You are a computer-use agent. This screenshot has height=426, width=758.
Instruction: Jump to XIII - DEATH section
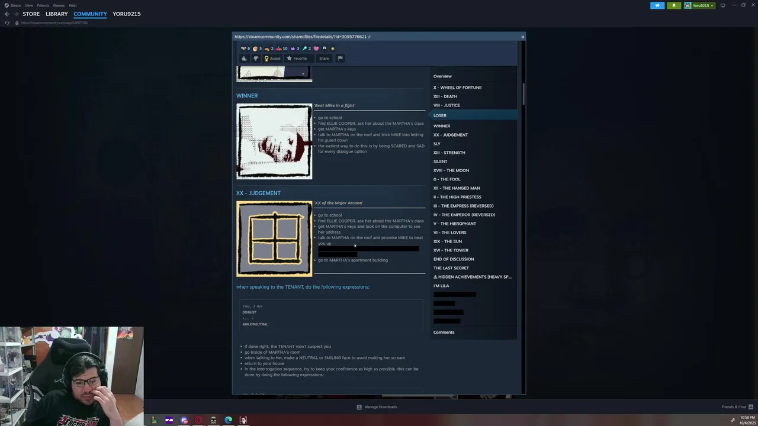pos(445,96)
